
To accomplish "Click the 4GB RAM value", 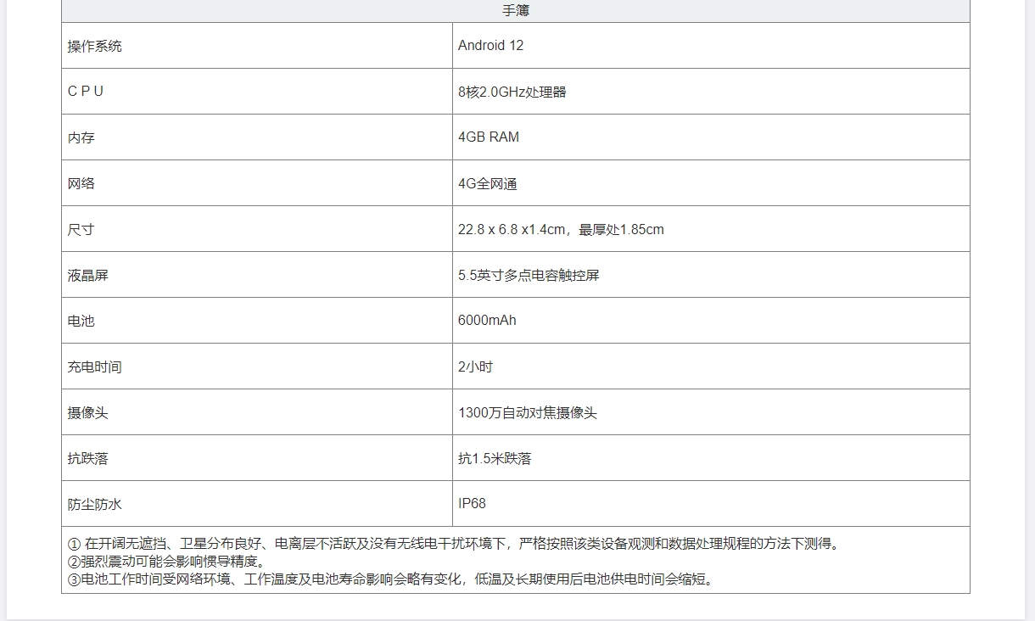I will pos(488,137).
